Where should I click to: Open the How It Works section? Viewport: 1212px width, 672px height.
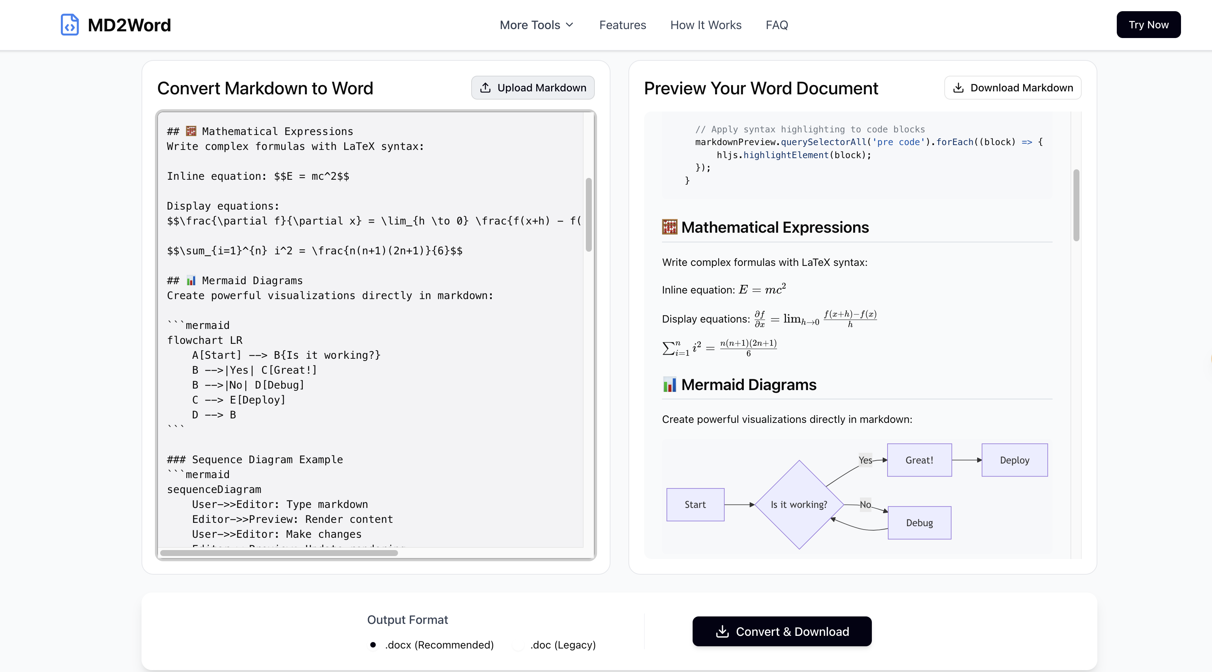[705, 25]
